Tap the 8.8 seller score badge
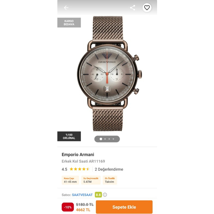The image size is (214, 214). pyautogui.click(x=98, y=195)
